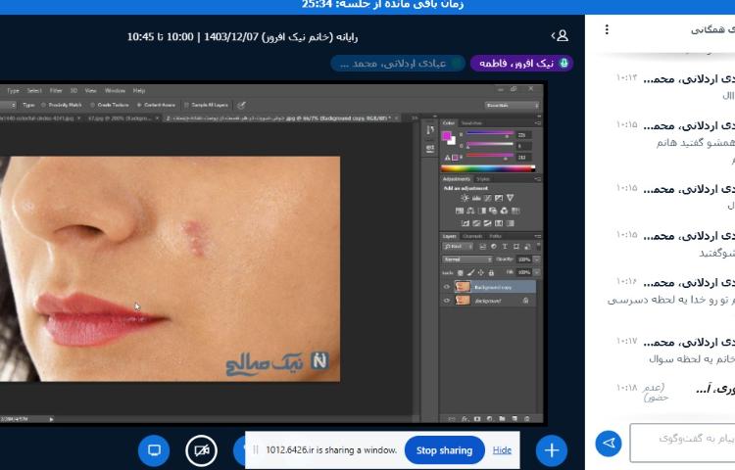The image size is (735, 470).
Task: Add a Color Lookup adjustment
Action: point(515,211)
